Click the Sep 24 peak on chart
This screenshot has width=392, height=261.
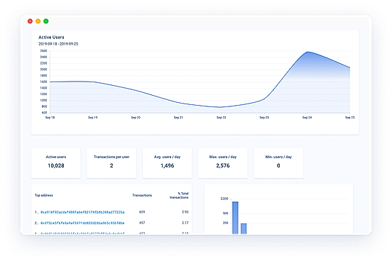point(307,52)
